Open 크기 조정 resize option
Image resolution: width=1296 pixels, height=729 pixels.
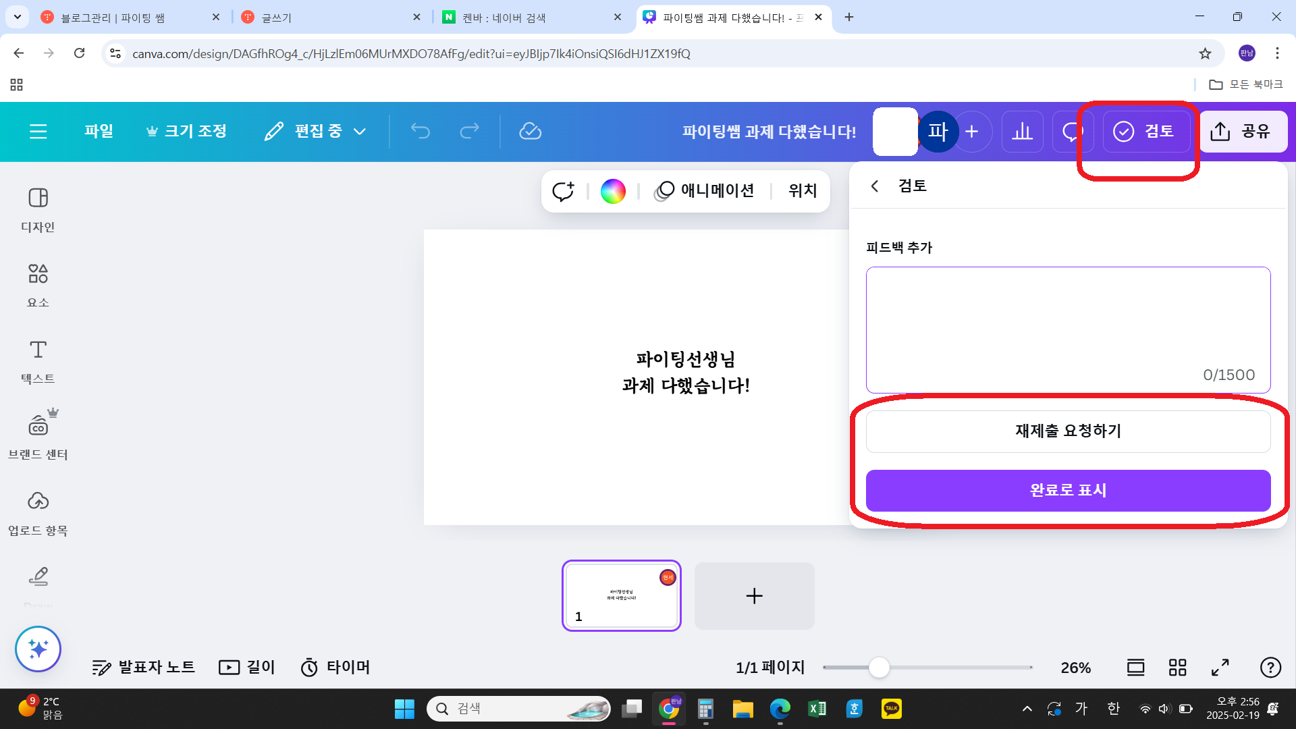coord(186,131)
